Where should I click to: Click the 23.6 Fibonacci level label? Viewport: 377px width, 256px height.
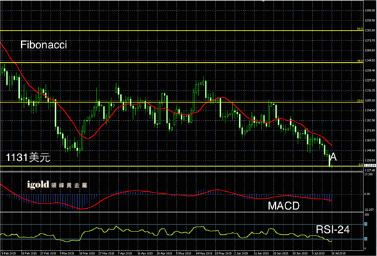click(360, 101)
